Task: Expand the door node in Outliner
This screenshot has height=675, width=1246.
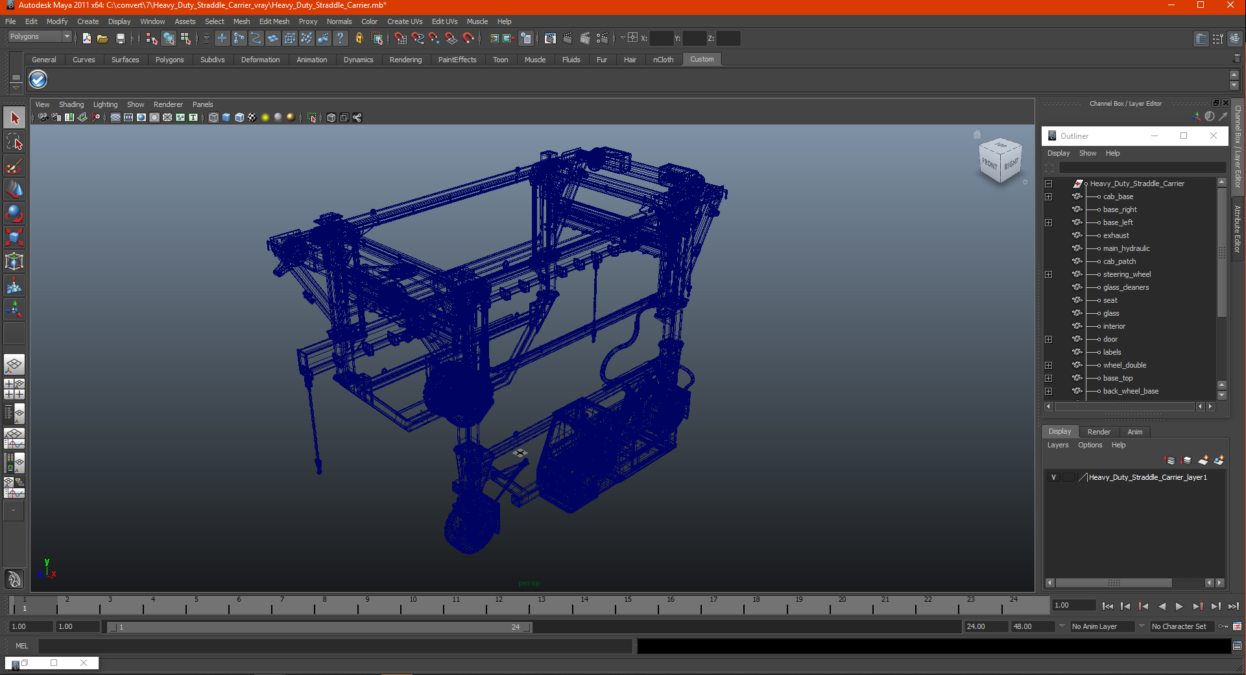Action: click(1048, 339)
